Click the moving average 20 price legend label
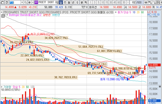162x104 pixels. pos(138,12)
